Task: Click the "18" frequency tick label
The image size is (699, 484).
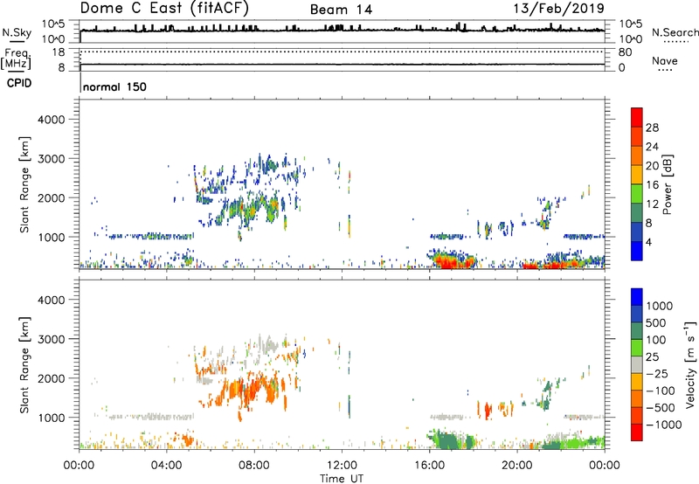Action: coord(59,52)
